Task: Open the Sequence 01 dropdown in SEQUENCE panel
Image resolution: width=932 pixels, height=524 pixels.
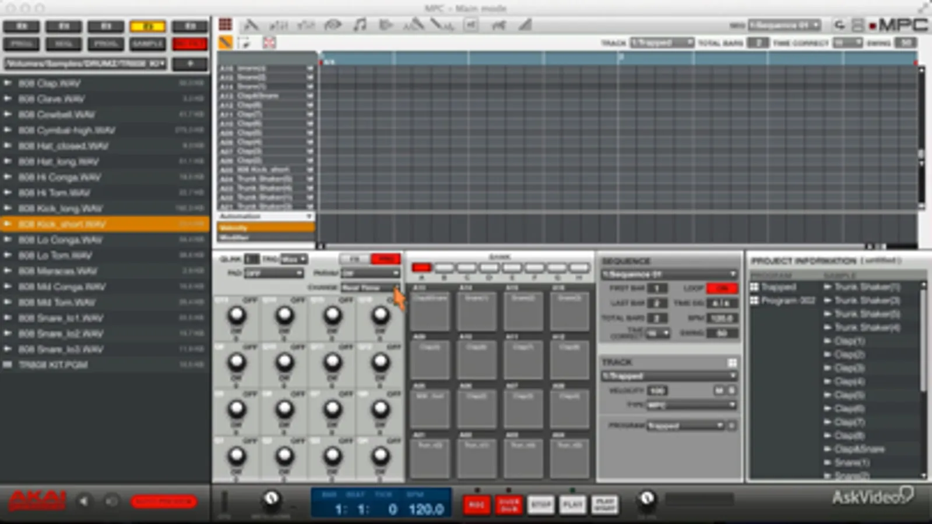Action: pos(669,274)
